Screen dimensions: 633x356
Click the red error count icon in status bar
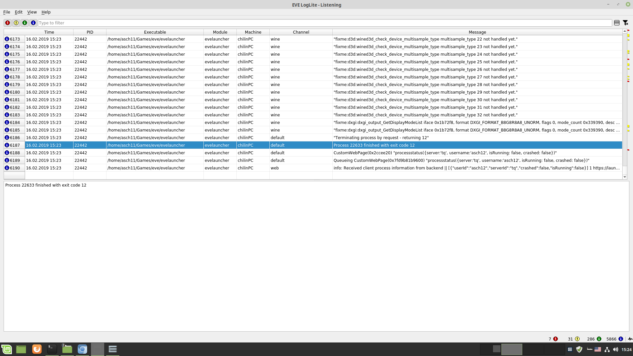[x=556, y=339]
